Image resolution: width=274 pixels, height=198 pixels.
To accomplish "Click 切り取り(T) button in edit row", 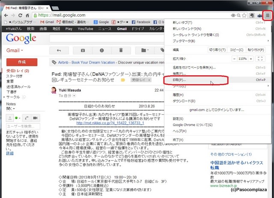I will pyautogui.click(x=217, y=50).
